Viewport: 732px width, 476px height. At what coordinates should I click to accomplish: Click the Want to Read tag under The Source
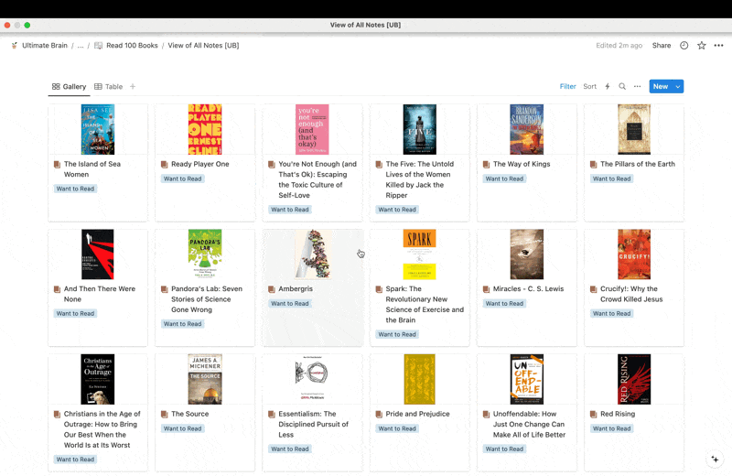point(182,428)
